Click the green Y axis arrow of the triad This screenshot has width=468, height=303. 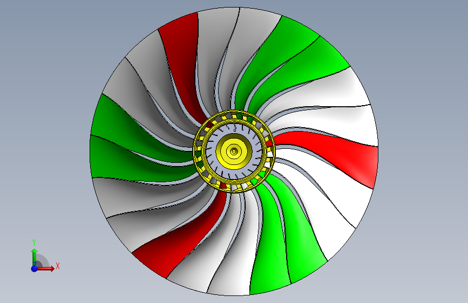coord(35,257)
